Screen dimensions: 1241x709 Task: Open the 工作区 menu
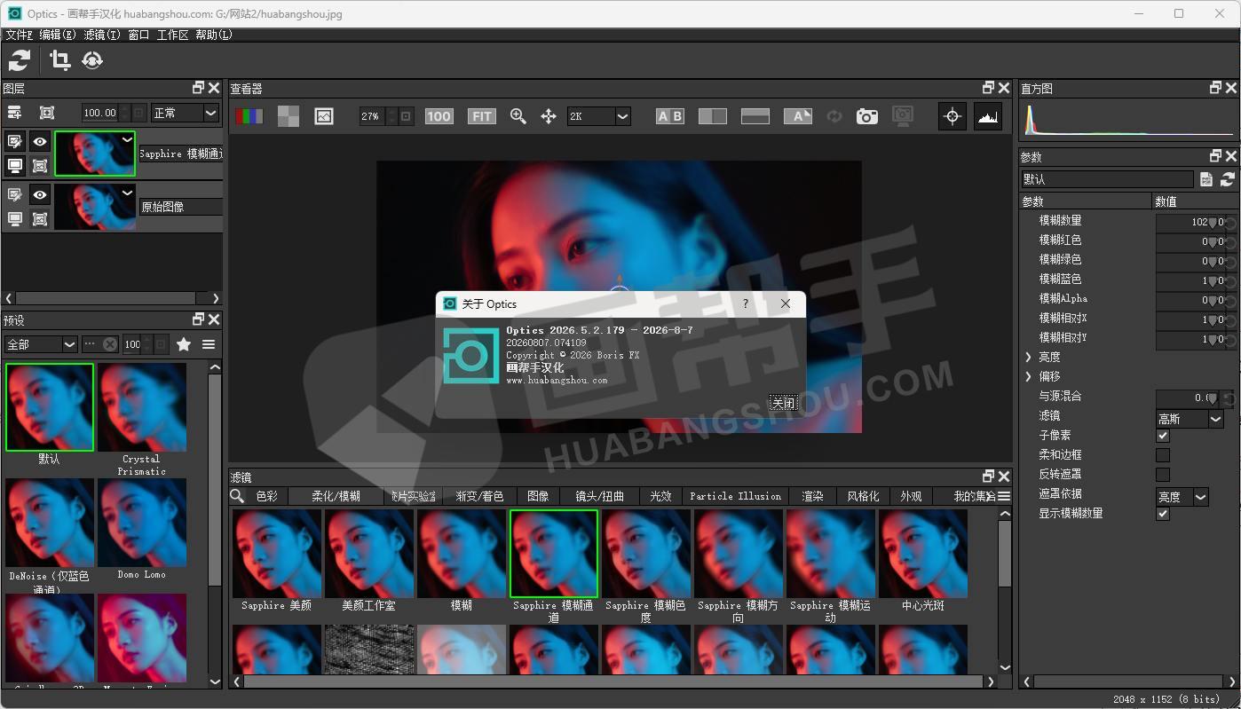coord(173,35)
